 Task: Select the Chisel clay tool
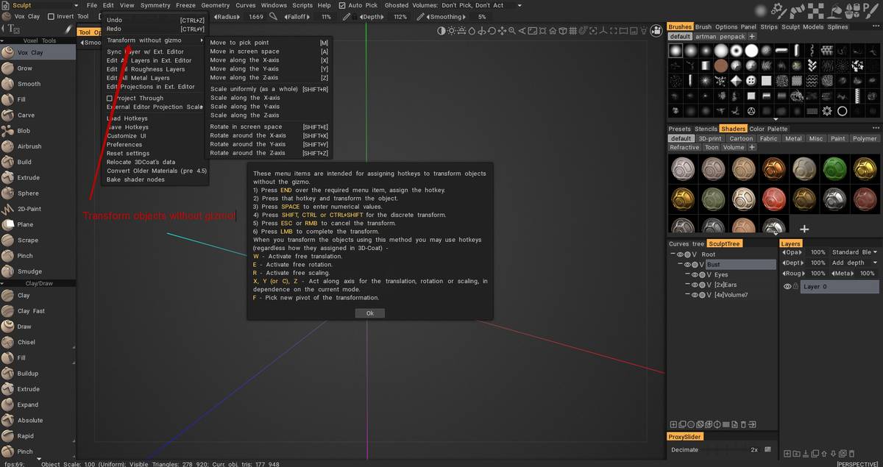26,342
